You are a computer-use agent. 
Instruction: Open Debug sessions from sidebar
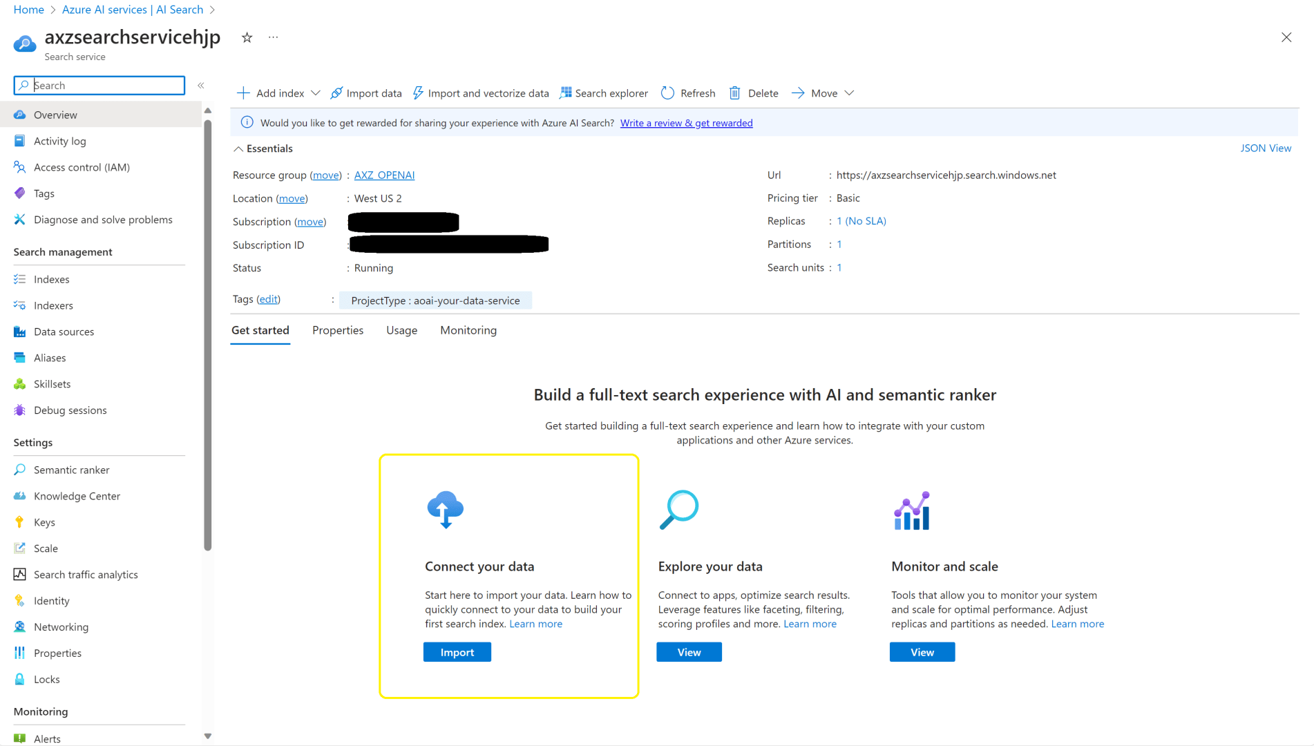70,410
